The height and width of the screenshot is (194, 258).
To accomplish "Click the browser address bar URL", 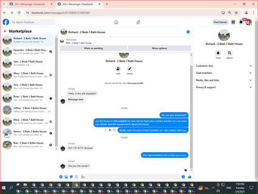I will [x=60, y=12].
